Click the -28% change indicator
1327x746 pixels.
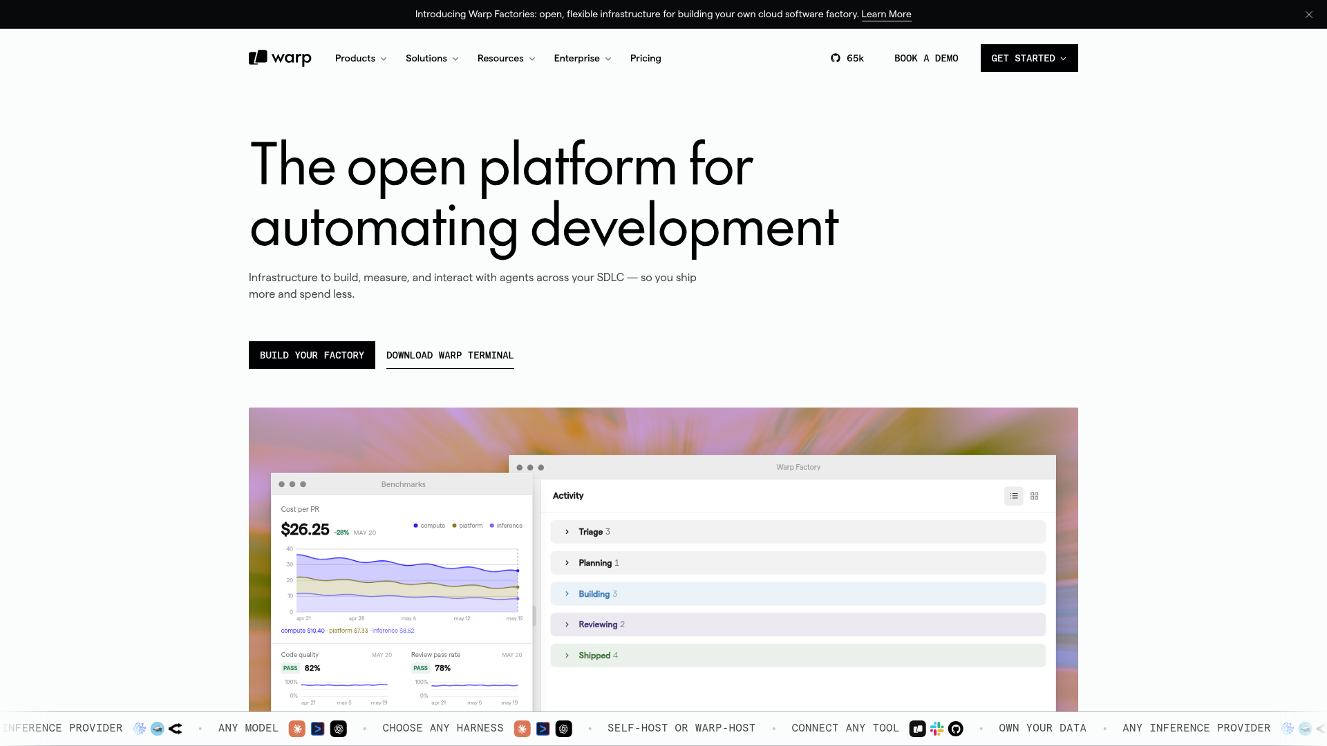tap(341, 533)
